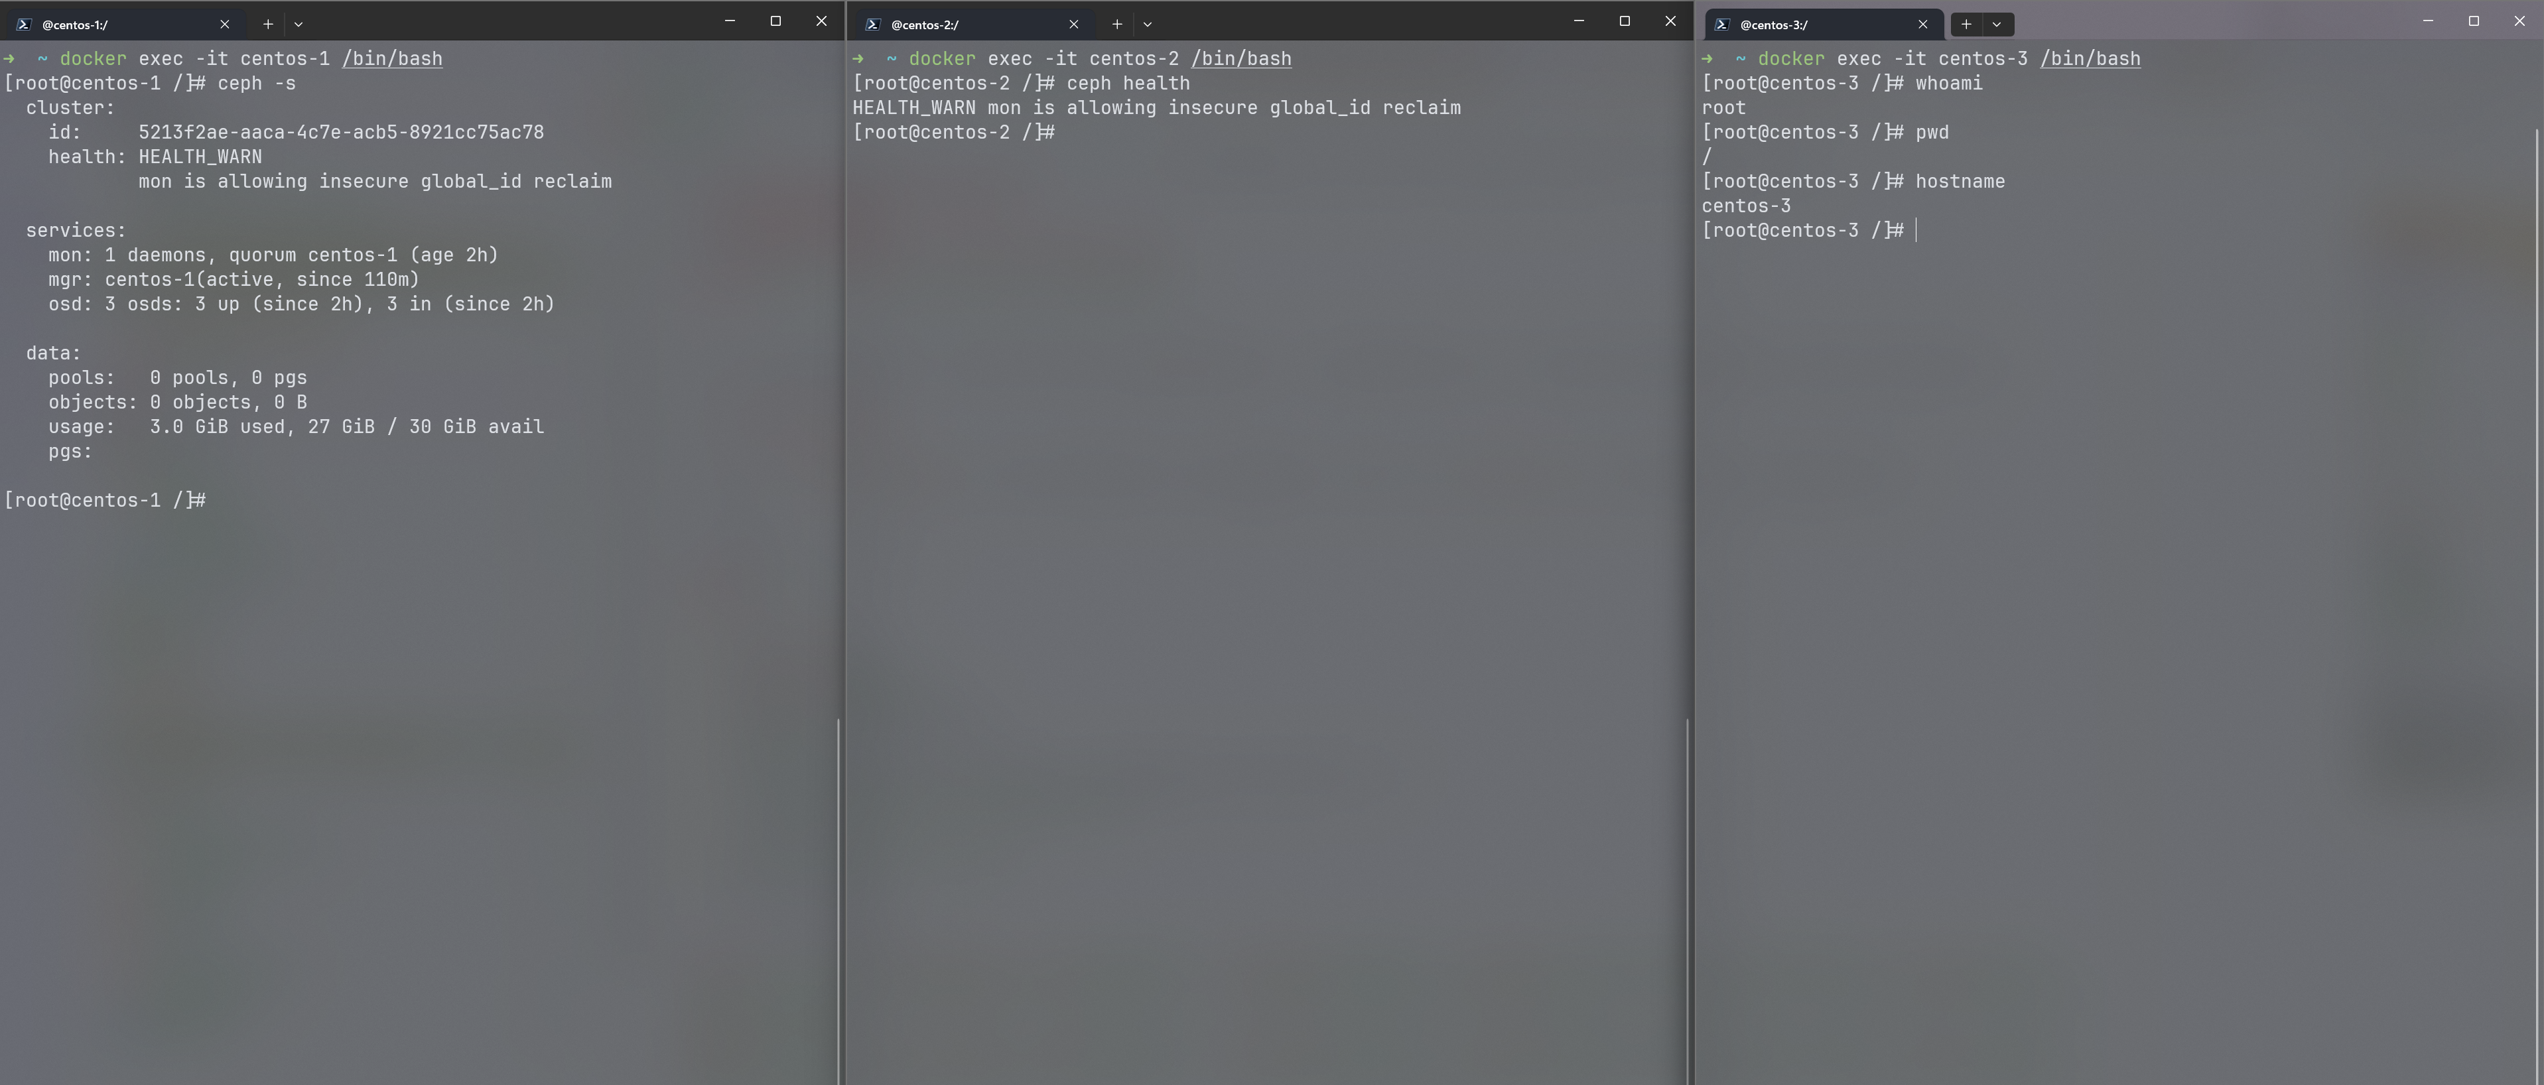The image size is (2544, 1085).
Task: Minimize the centos-3 terminal window
Action: point(2429,21)
